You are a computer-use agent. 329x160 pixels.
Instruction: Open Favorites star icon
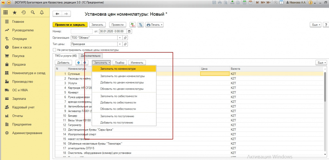(x=14, y=12)
